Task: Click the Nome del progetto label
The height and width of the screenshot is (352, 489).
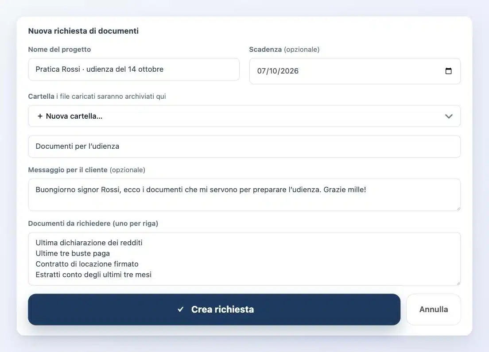Action: click(x=59, y=49)
